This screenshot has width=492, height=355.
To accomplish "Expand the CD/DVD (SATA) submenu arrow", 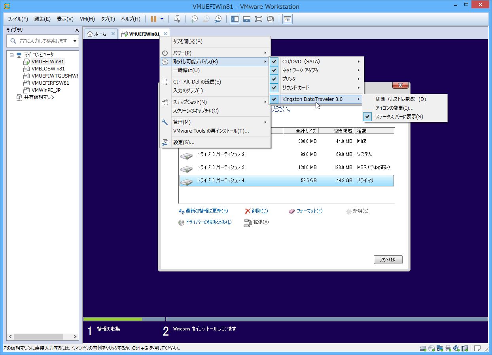I will pos(359,61).
